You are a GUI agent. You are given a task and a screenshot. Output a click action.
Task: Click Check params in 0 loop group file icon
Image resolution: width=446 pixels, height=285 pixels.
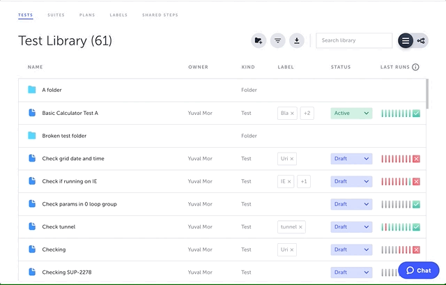pos(32,203)
